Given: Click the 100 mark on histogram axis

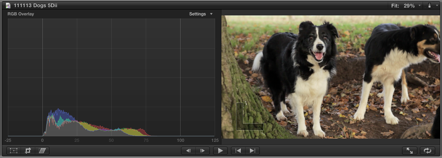Looking at the screenshot, I should [181, 140].
